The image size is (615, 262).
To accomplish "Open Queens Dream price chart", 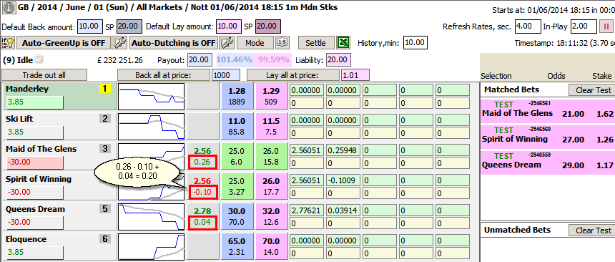I will click(152, 216).
